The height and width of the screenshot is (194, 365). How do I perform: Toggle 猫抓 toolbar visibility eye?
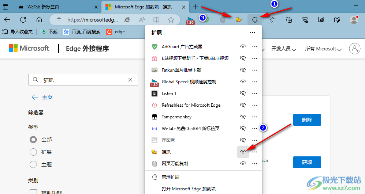coord(243,152)
